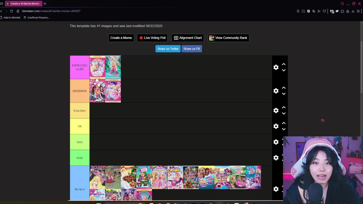Start a Live Voting Poll
363x204 pixels.
(152, 38)
